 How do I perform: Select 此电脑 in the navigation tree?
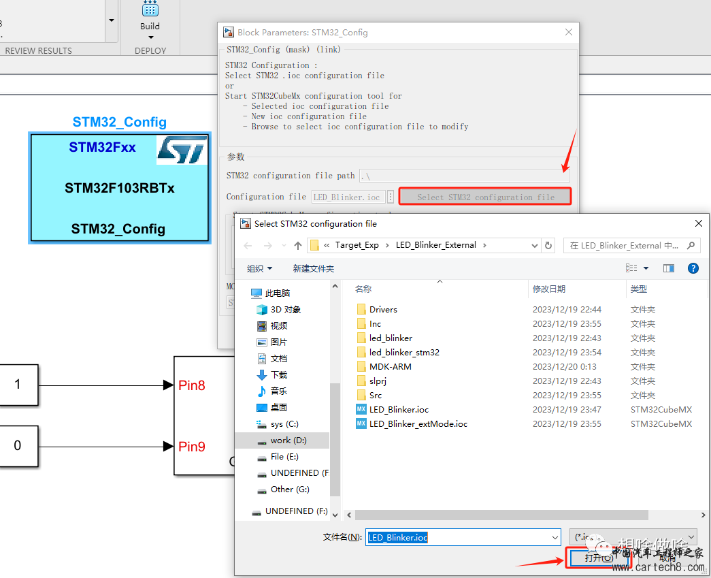278,293
